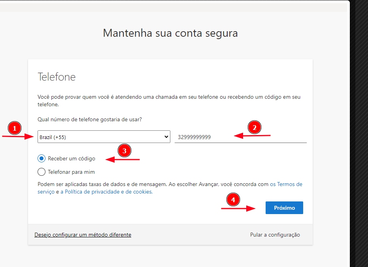Click the "Telefone" section heading

57,77
